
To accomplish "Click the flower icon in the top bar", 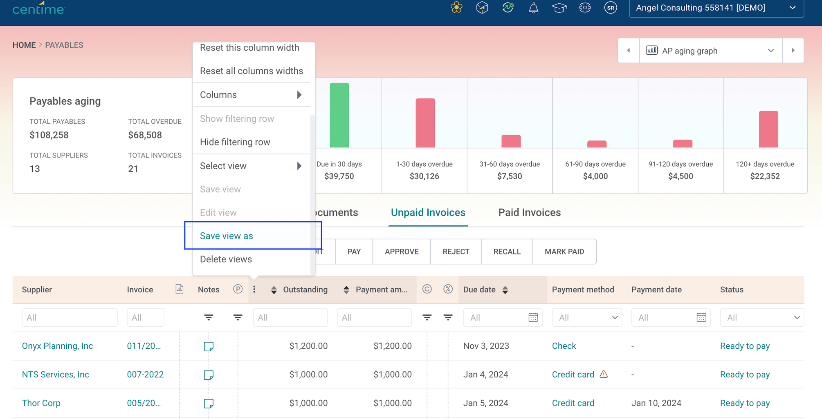I will pos(456,7).
